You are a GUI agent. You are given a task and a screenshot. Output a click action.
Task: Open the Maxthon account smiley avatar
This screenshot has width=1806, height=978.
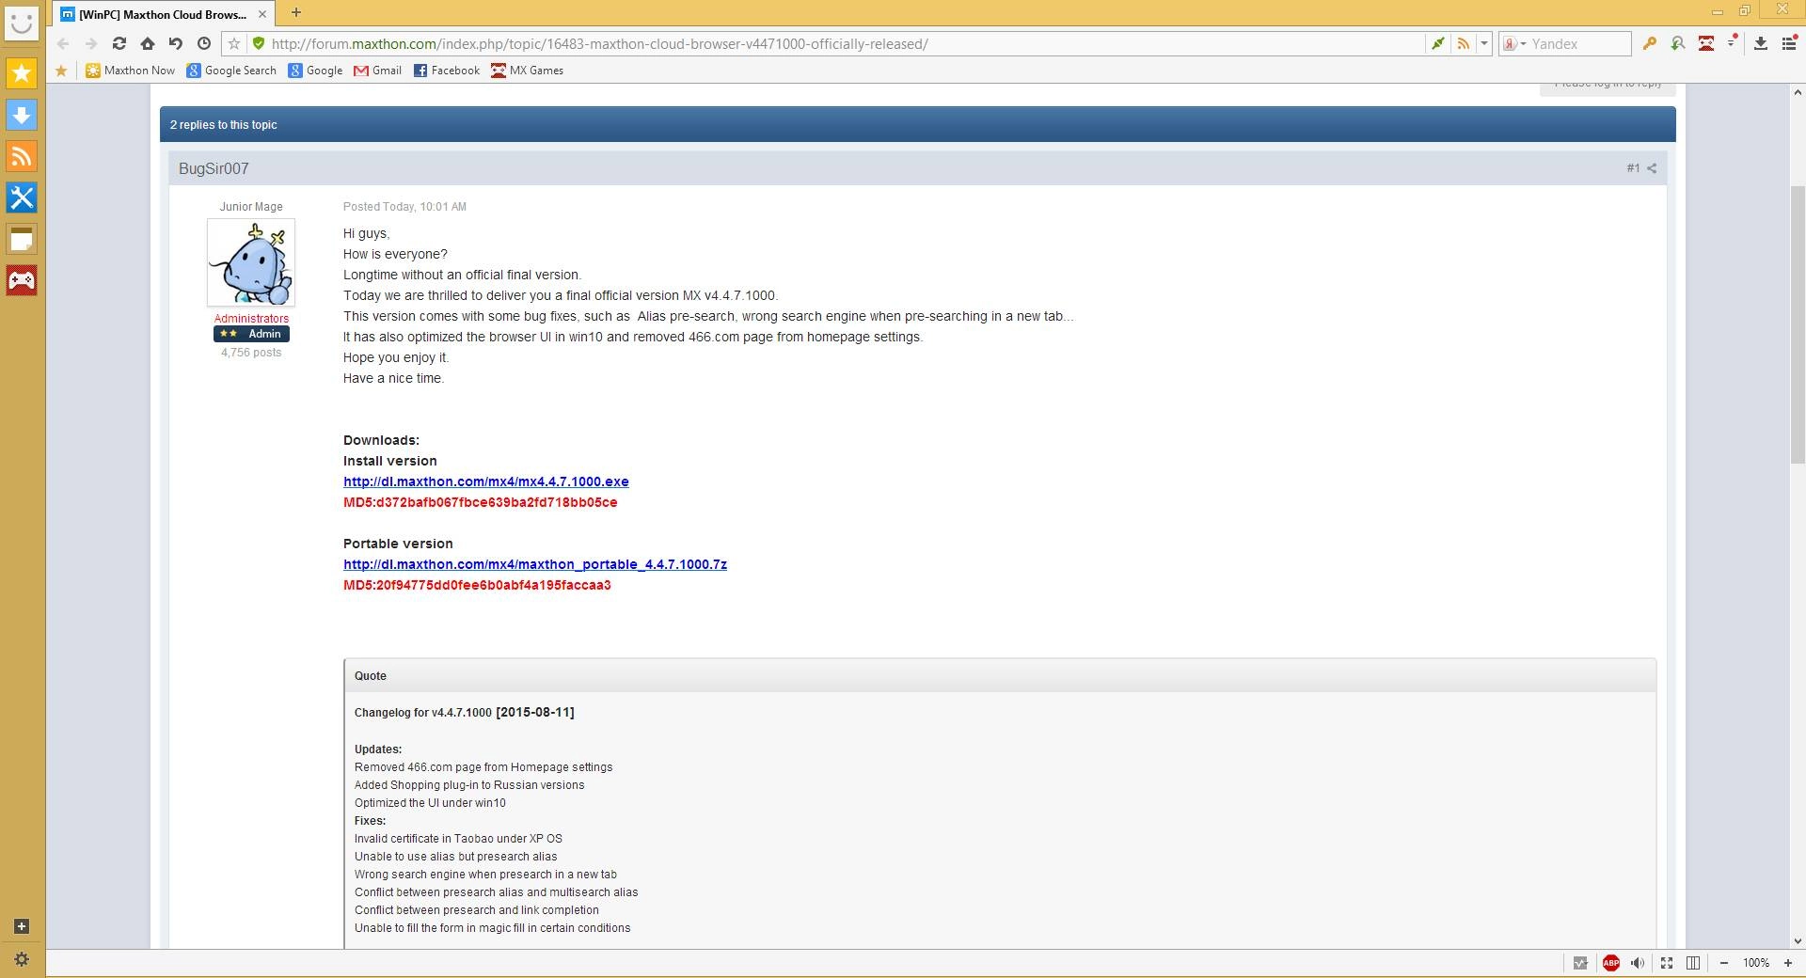coord(22,22)
